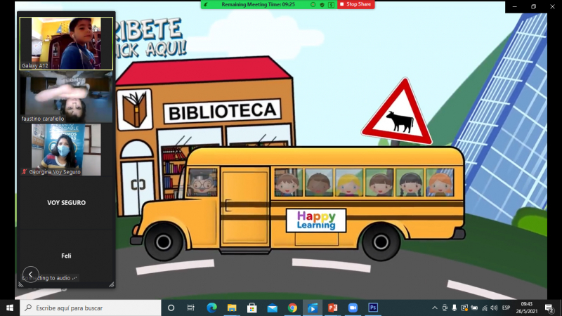Viewport: 562px width, 316px height.
Task: Click the taskbar search box
Action: click(91, 308)
